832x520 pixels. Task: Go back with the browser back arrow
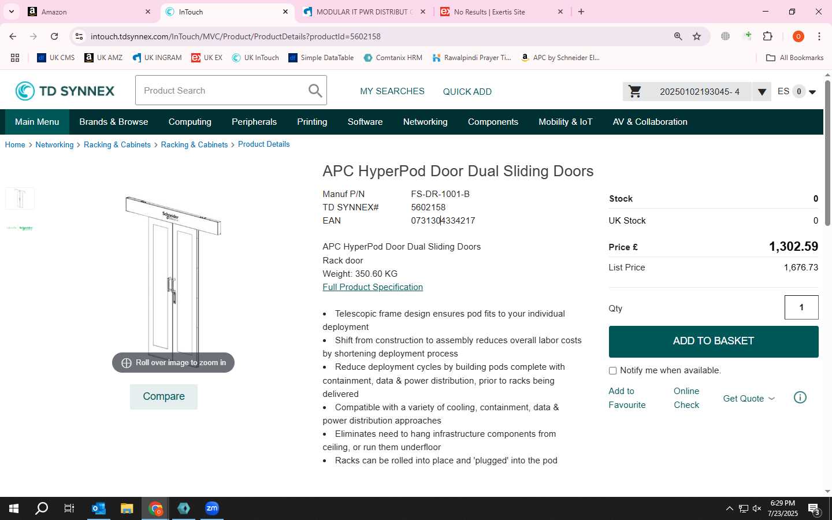[13, 36]
